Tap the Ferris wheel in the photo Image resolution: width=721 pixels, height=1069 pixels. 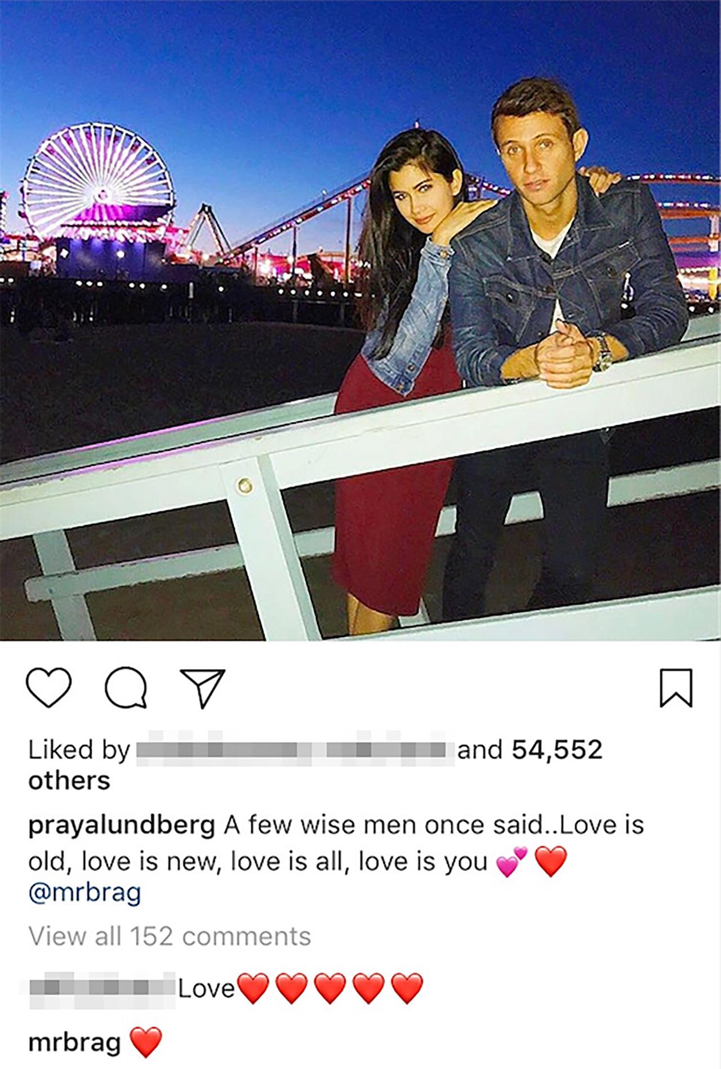click(x=97, y=176)
